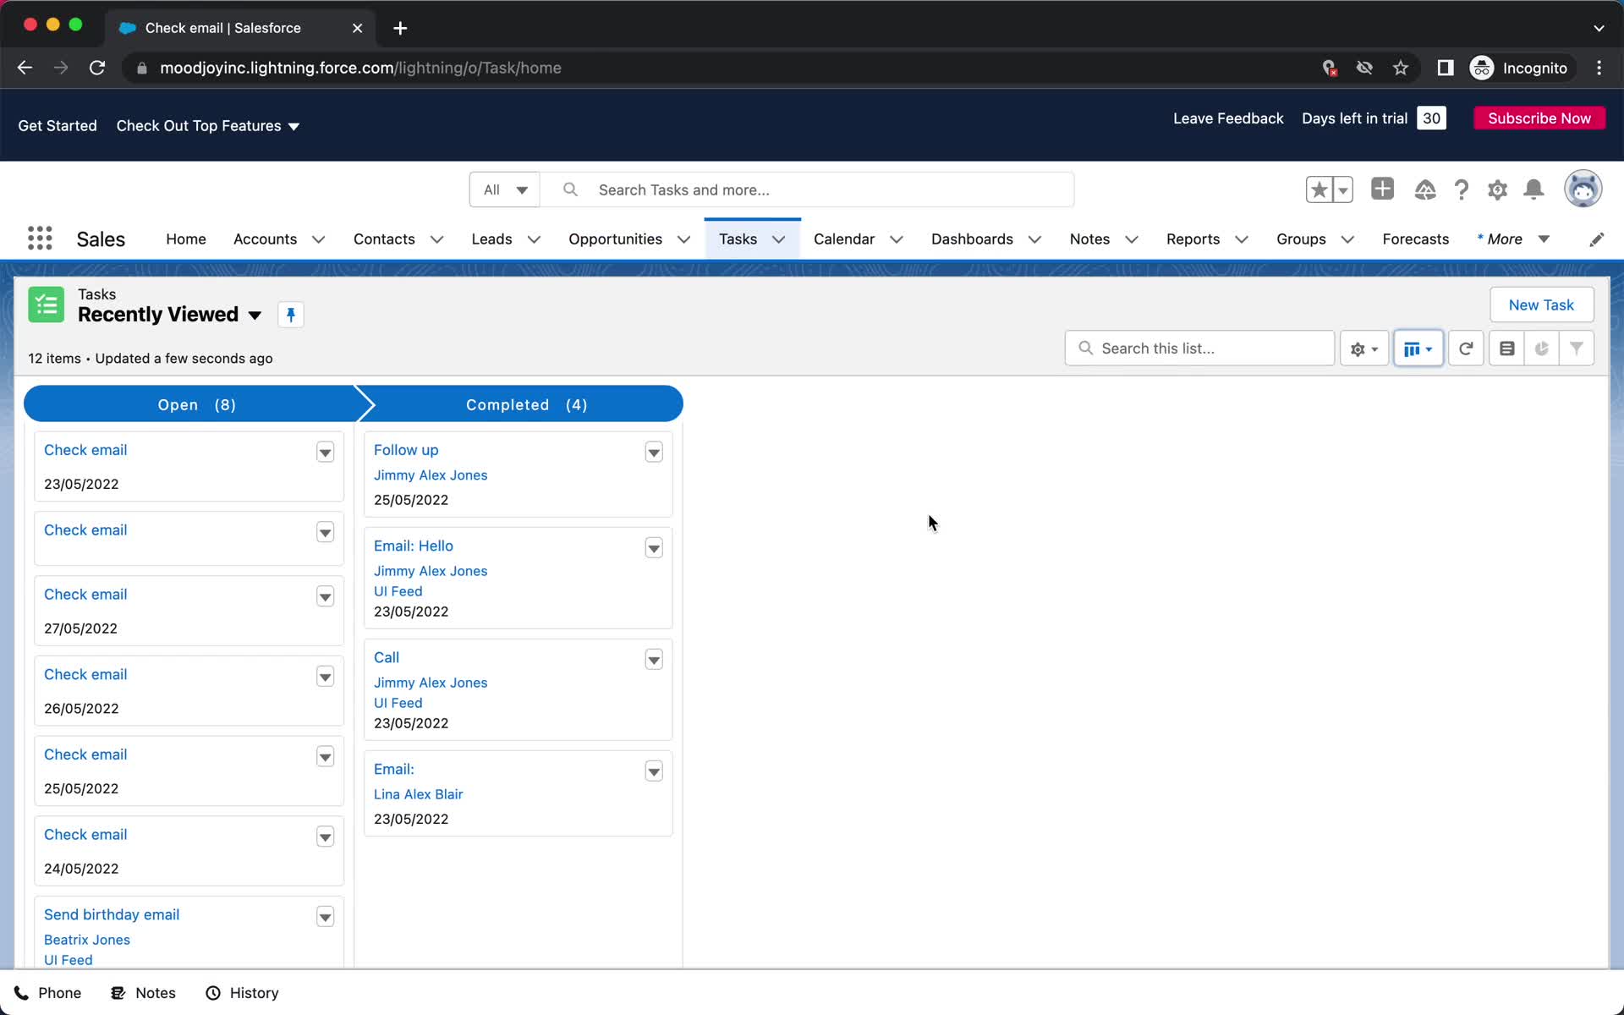Expand Opportunities nav dropdown chevron
Screen dimensions: 1624x1015
click(x=683, y=239)
